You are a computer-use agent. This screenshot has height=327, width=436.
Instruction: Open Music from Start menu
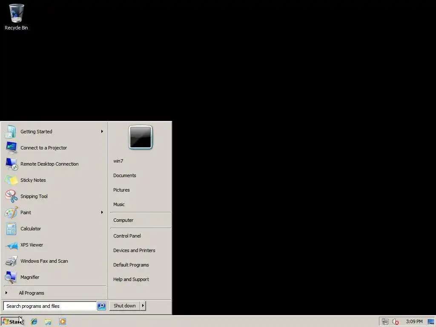tap(119, 204)
